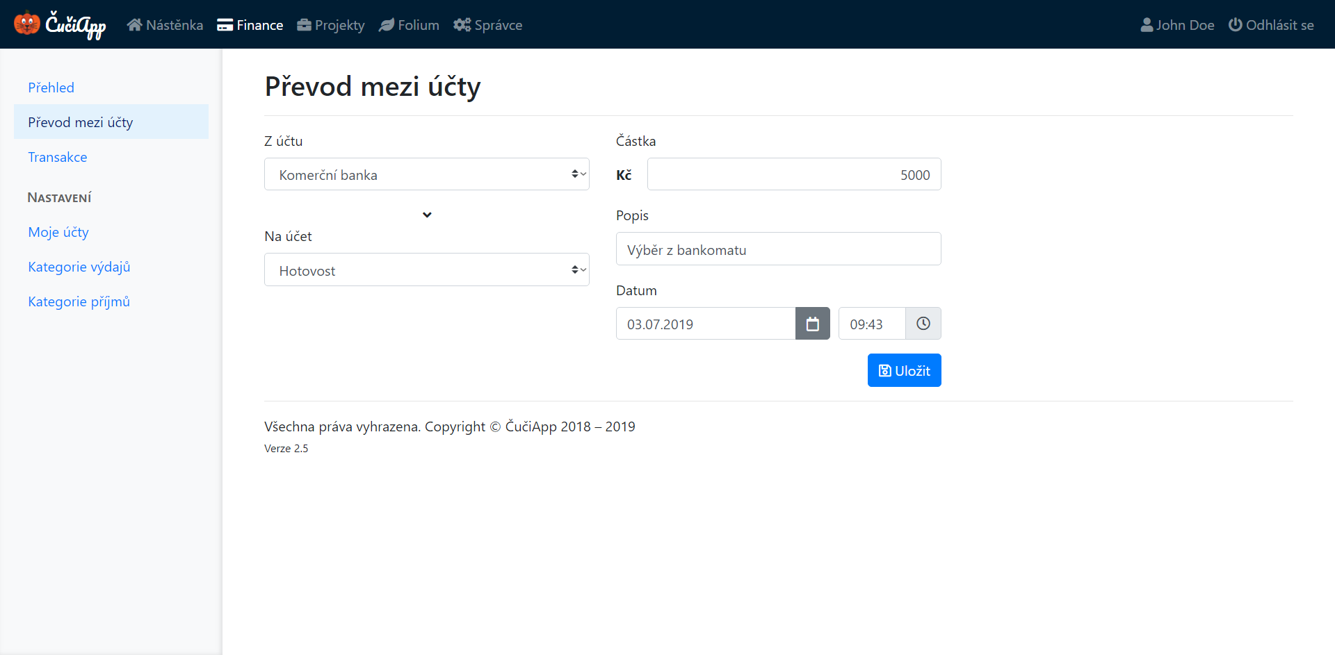
Task: Open the Projekty briefcase menu item
Action: (x=331, y=25)
